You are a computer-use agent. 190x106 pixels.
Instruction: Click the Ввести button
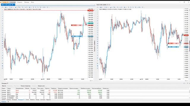tap(4, 86)
